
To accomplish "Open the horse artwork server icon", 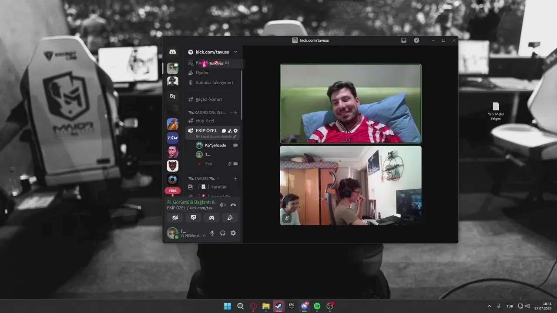I will 173,124.
